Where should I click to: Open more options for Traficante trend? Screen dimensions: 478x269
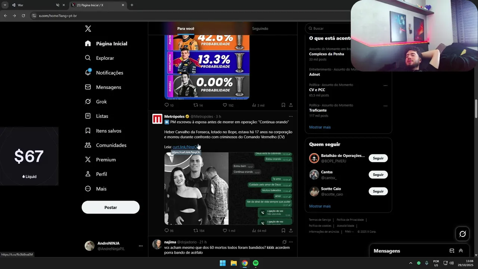[x=385, y=106]
